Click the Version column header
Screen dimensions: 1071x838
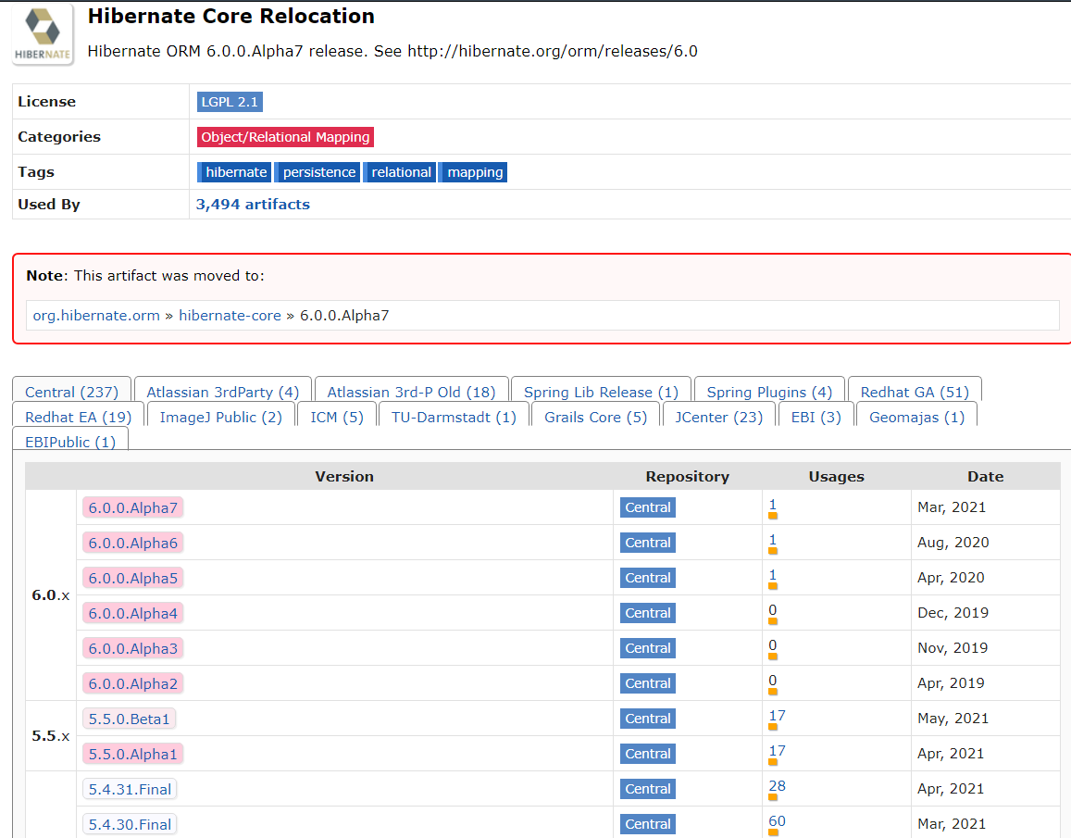344,477
